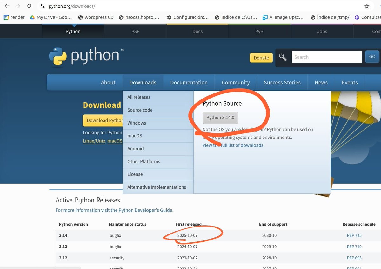The height and width of the screenshot is (269, 381).
Task: Click the Python 3.14.0 source download button
Action: pos(220,118)
